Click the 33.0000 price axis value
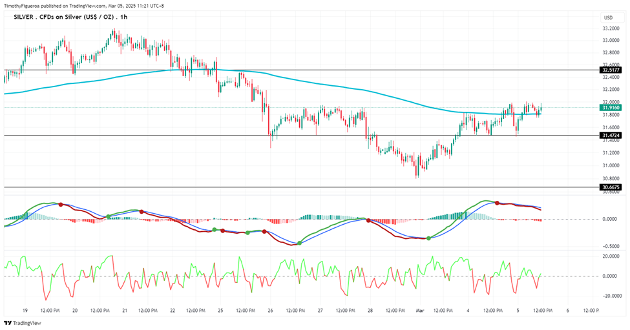 611,40
